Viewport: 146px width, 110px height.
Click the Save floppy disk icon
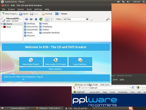pyautogui.click(x=32, y=14)
